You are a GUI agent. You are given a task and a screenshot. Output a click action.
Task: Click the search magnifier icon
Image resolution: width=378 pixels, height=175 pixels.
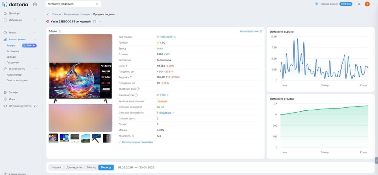point(97,4)
